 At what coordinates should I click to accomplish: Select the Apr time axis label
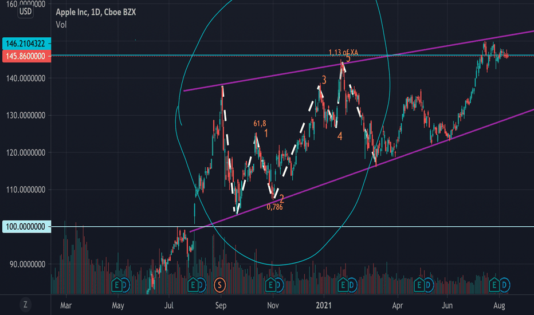[398, 305]
